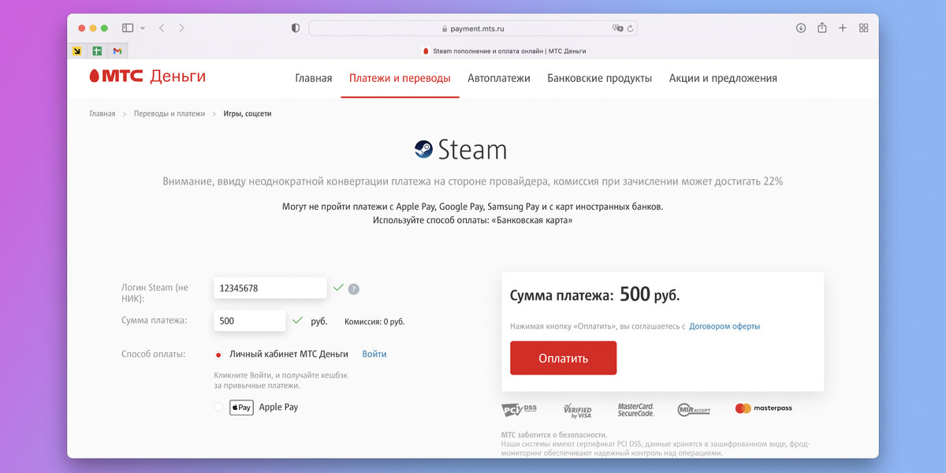Click the Steam logo icon
This screenshot has width=946, height=473.
point(423,148)
